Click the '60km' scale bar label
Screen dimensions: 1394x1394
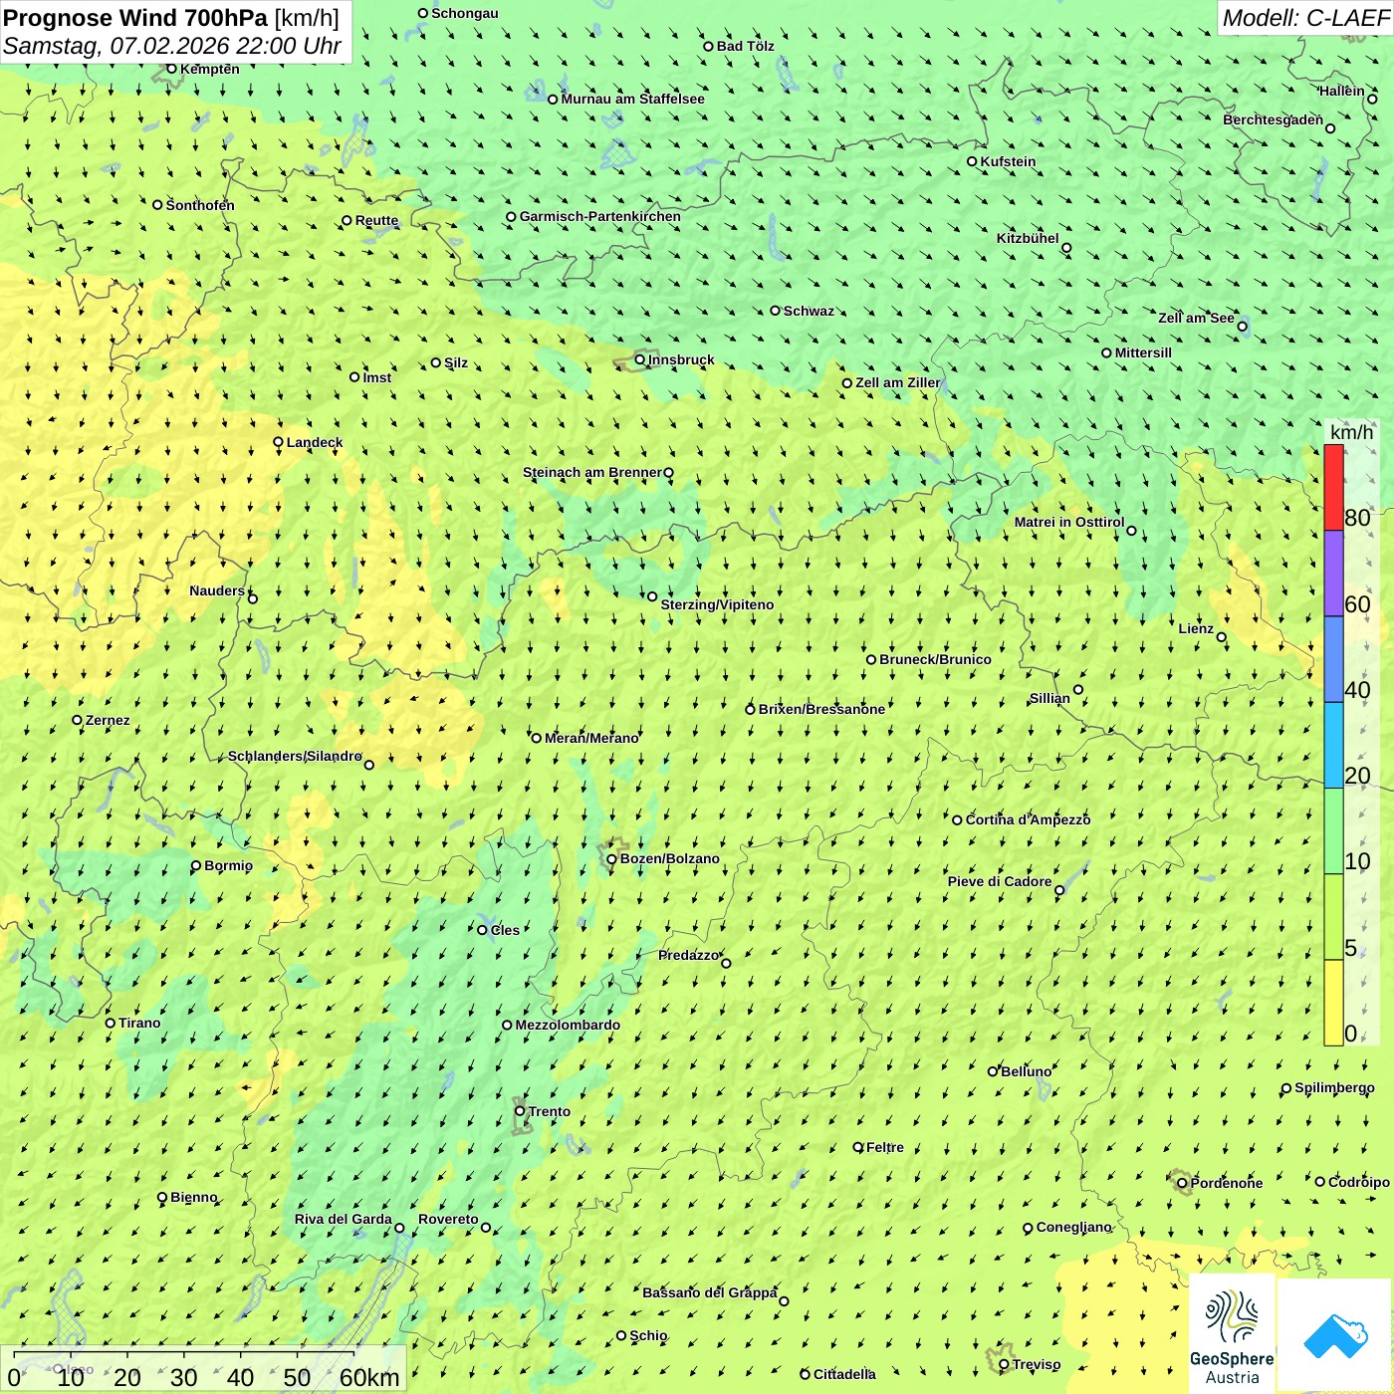coord(369,1377)
